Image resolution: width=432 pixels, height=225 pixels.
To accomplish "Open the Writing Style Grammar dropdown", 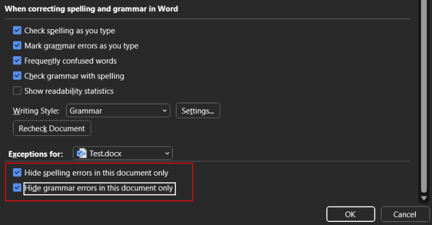I will coord(118,111).
